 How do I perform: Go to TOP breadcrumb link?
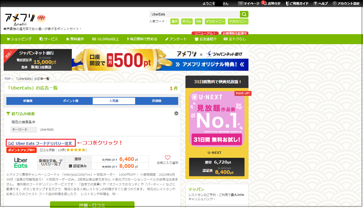click(x=7, y=79)
